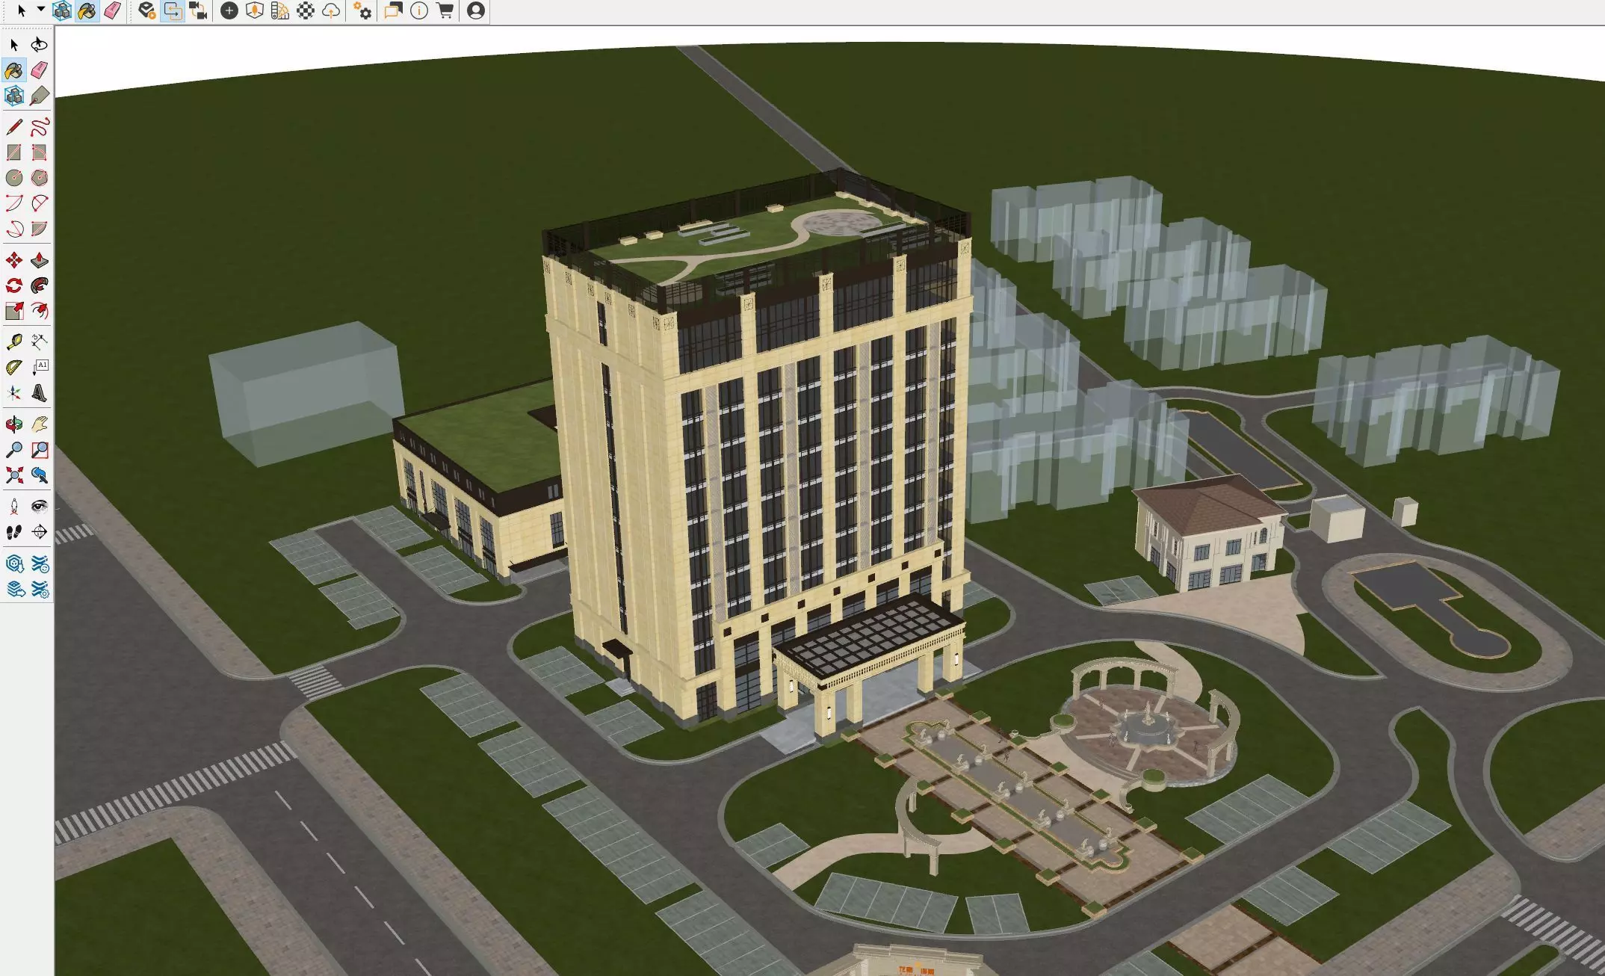Click the blue chevrons refresh extension icon

point(40,564)
